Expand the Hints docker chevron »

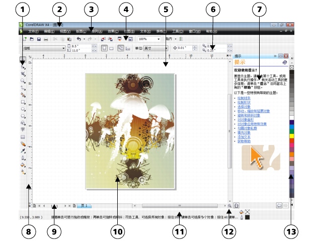275,56
